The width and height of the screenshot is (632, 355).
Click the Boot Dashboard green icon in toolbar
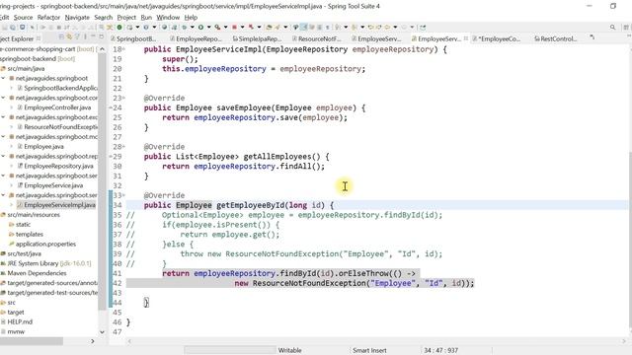pyautogui.click(x=118, y=27)
